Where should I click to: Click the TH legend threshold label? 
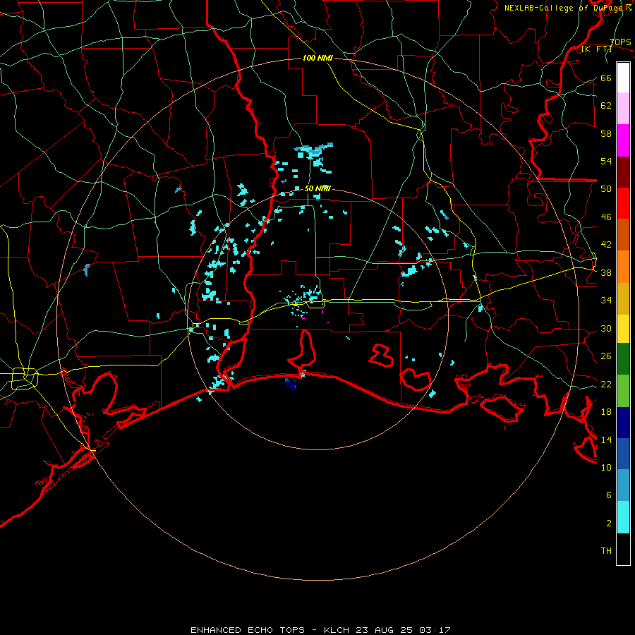coord(606,551)
